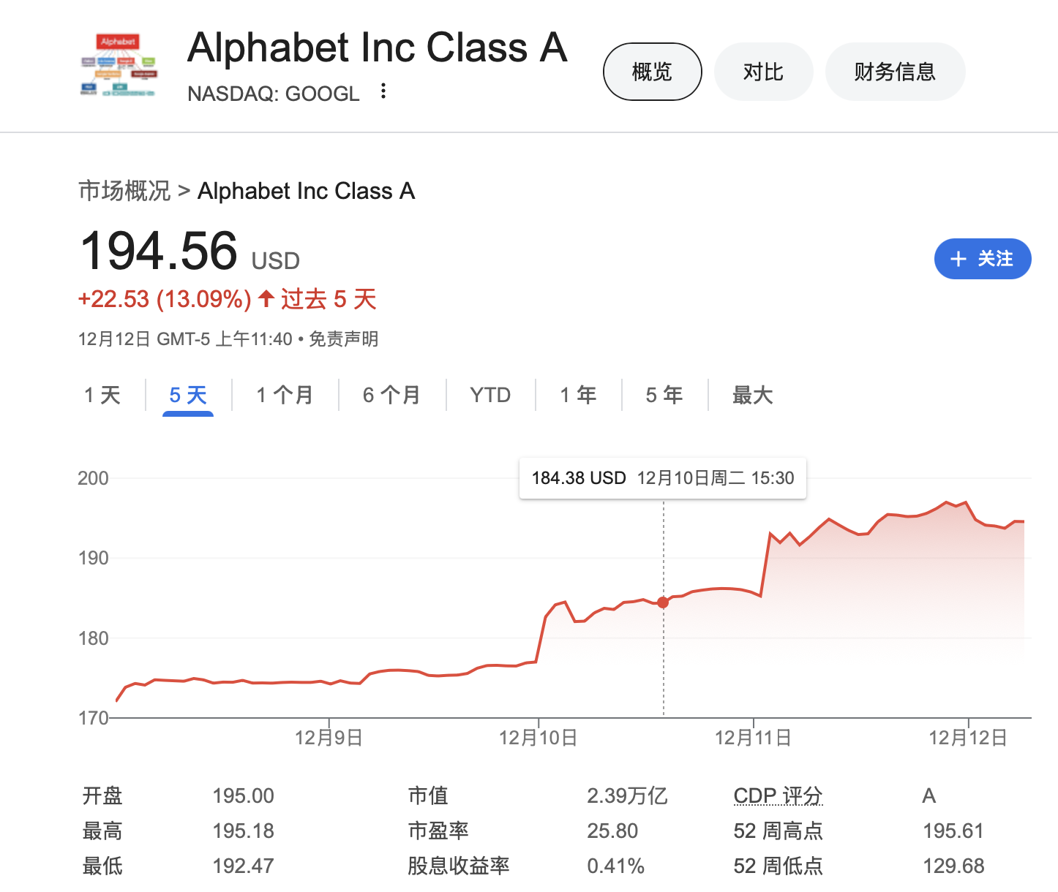Select the YTD time range
Viewport: 1058px width, 892px height.
[489, 394]
